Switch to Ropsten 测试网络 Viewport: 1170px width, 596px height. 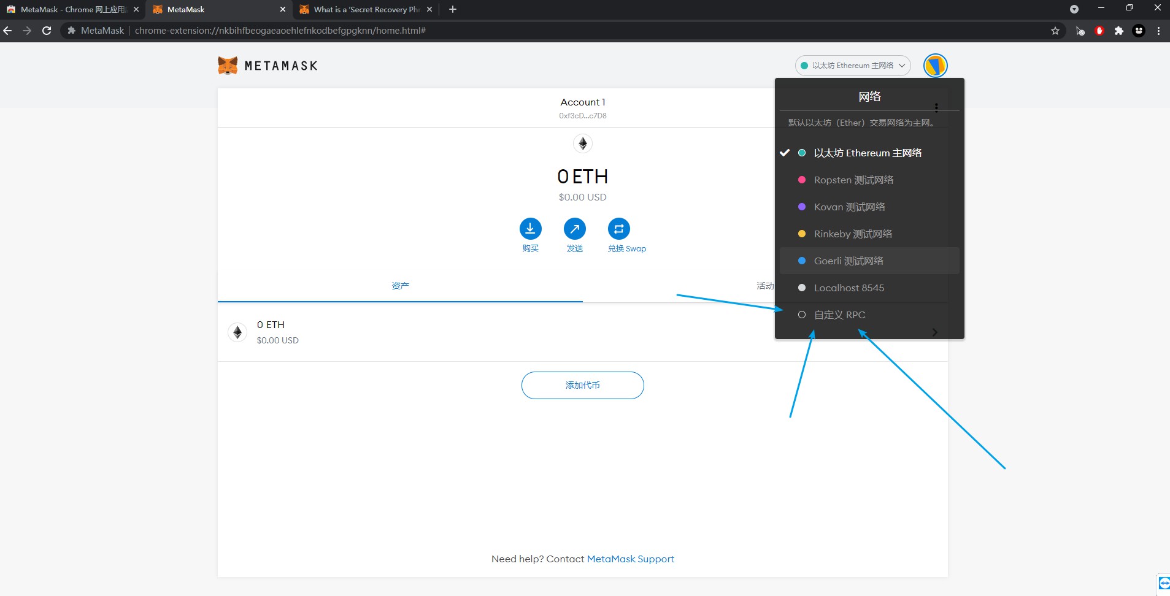coord(869,180)
